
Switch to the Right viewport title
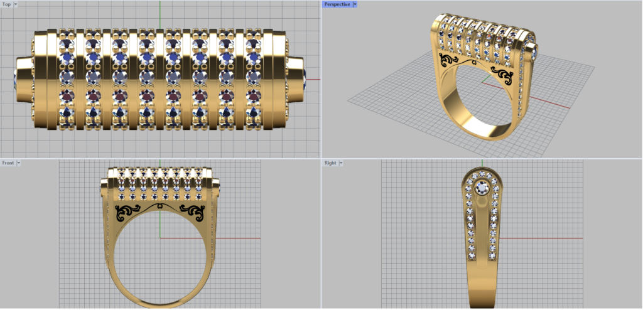tap(330, 163)
